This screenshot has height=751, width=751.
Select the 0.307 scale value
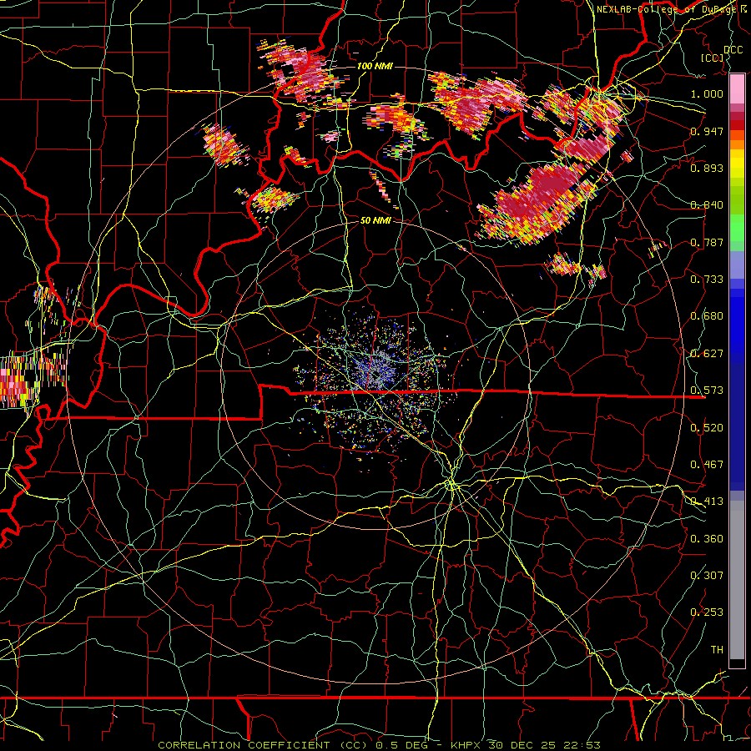click(707, 576)
